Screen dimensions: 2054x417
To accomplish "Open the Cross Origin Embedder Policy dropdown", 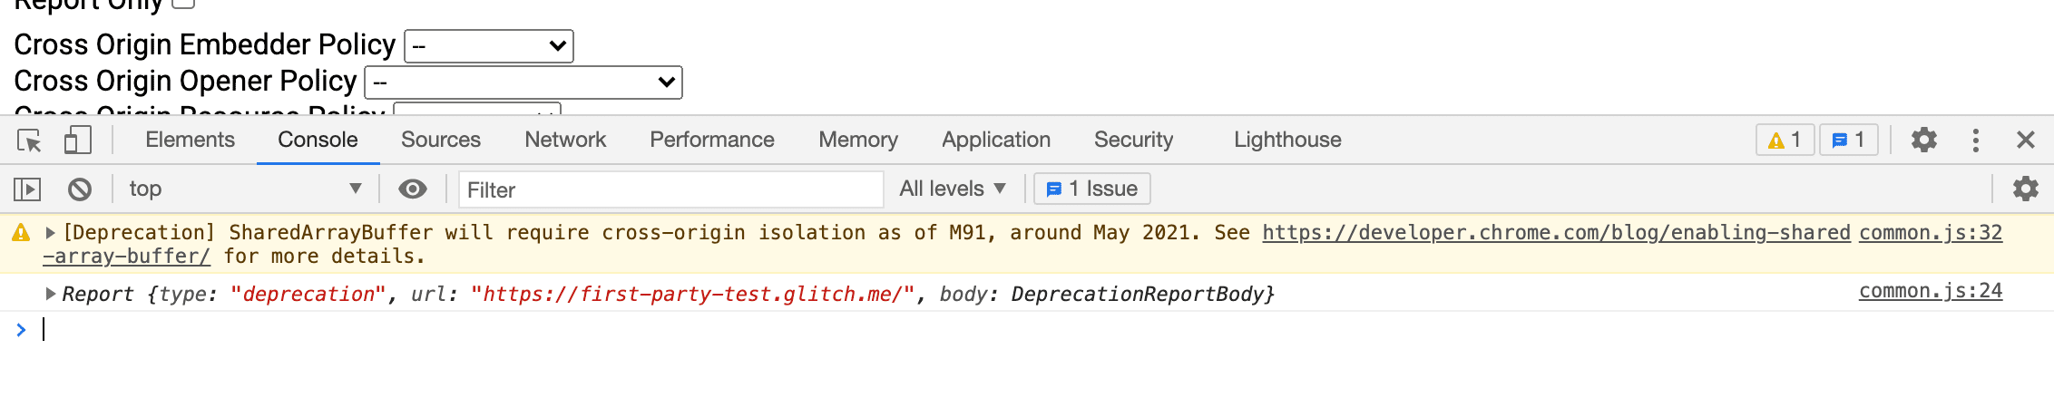I will click(488, 45).
